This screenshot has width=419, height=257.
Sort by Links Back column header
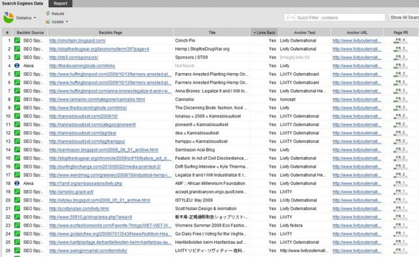265,33
